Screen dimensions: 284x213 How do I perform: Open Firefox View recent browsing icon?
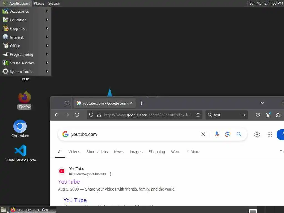[67, 103]
